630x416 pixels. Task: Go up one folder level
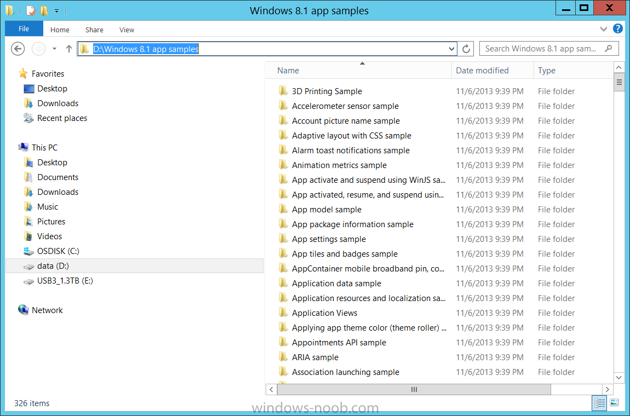(x=68, y=49)
